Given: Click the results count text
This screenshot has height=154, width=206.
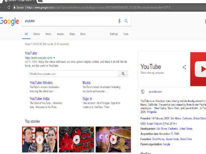Looking at the screenshot, I should point(47,44).
